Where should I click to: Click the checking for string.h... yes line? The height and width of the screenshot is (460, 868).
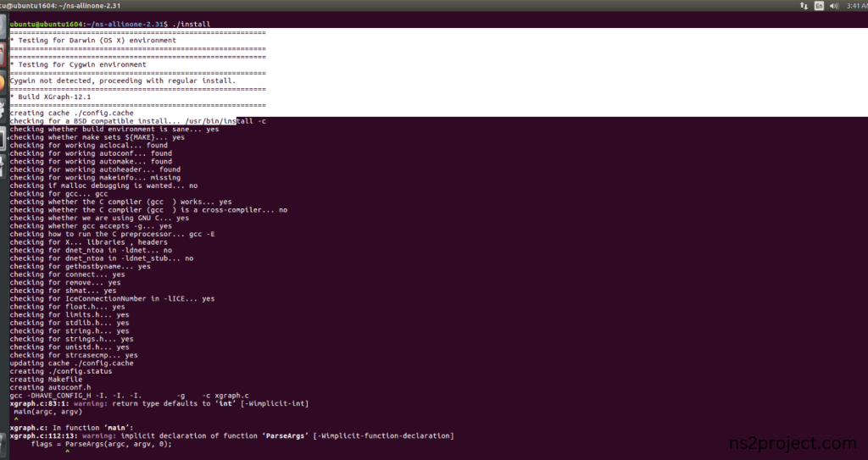(70, 331)
